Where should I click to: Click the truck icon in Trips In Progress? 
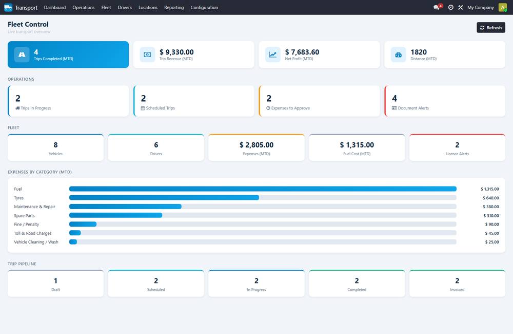pyautogui.click(x=17, y=108)
